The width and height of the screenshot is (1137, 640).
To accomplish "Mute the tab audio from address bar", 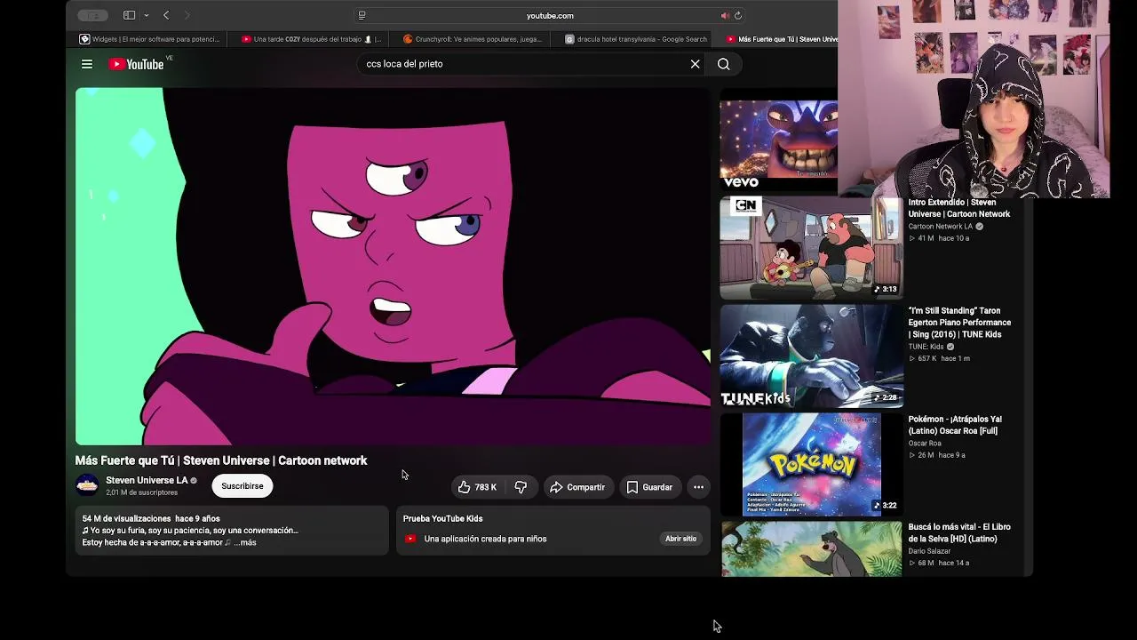I will (725, 15).
